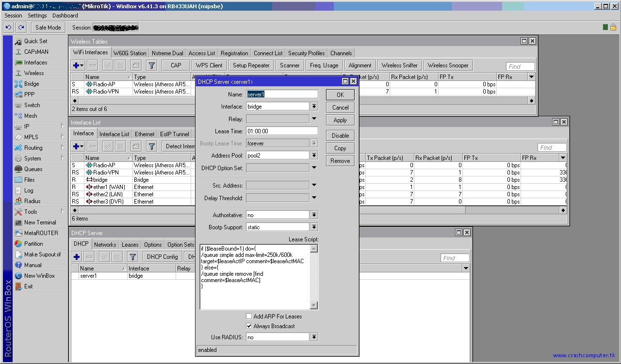Viewport: 621px width, 364px height.
Task: Click Apply in DHCP Server dialog
Action: click(340, 120)
